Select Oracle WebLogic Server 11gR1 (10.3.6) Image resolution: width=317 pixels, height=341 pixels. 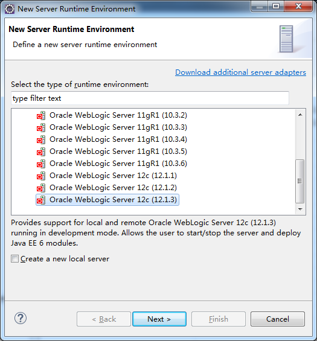(x=118, y=164)
